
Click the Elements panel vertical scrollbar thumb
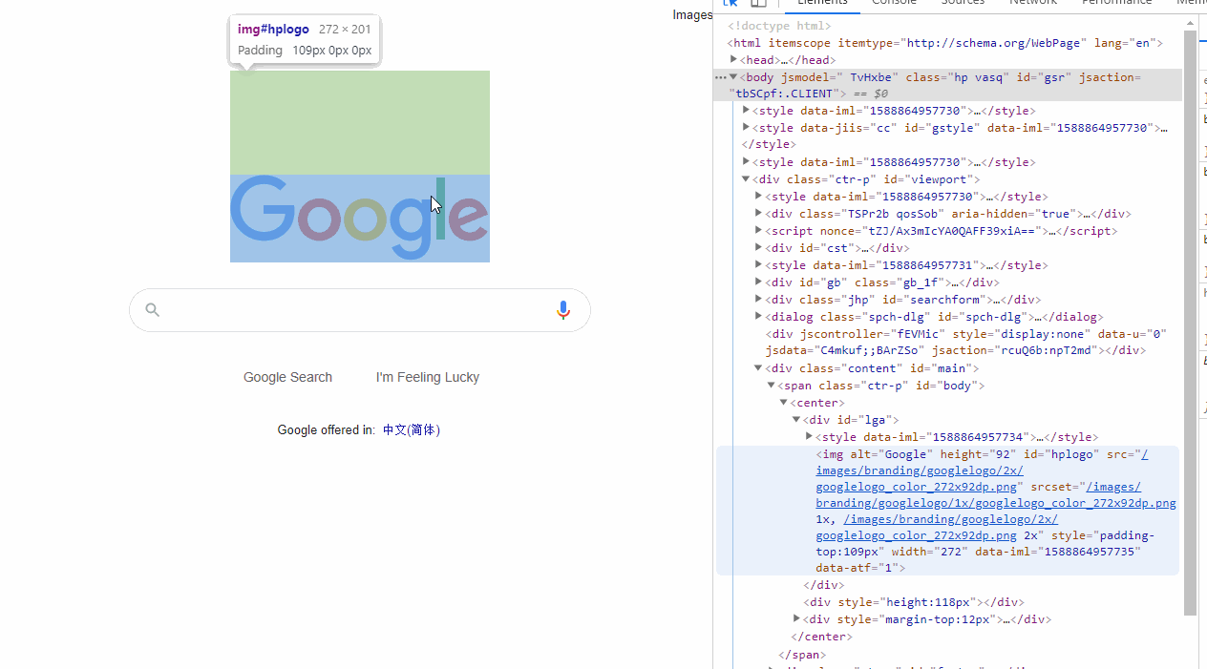pos(1190,323)
